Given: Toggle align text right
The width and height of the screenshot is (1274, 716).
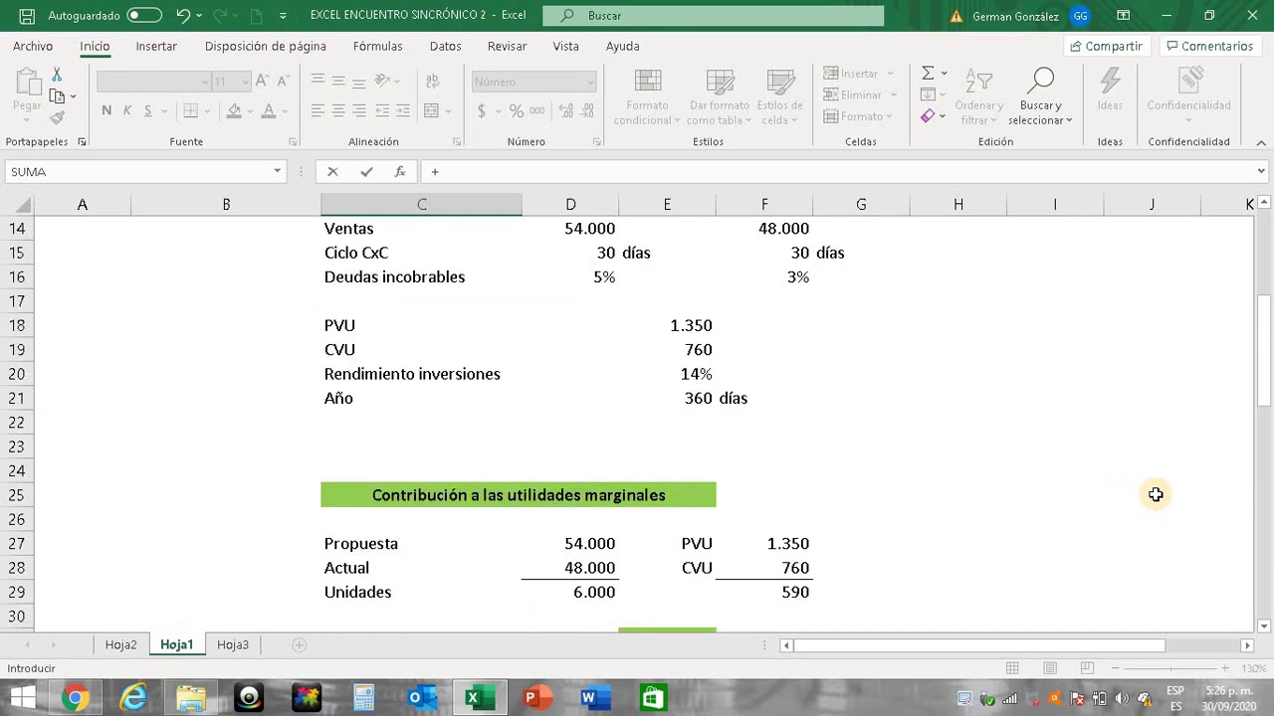Looking at the screenshot, I should tap(359, 110).
